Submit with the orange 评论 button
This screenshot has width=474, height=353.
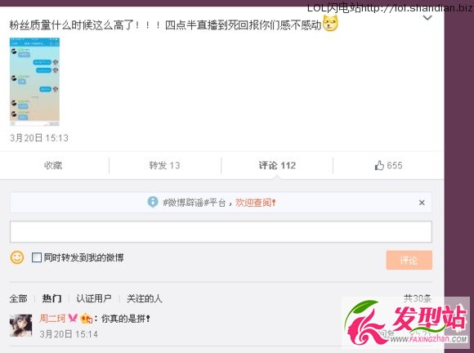tap(409, 260)
